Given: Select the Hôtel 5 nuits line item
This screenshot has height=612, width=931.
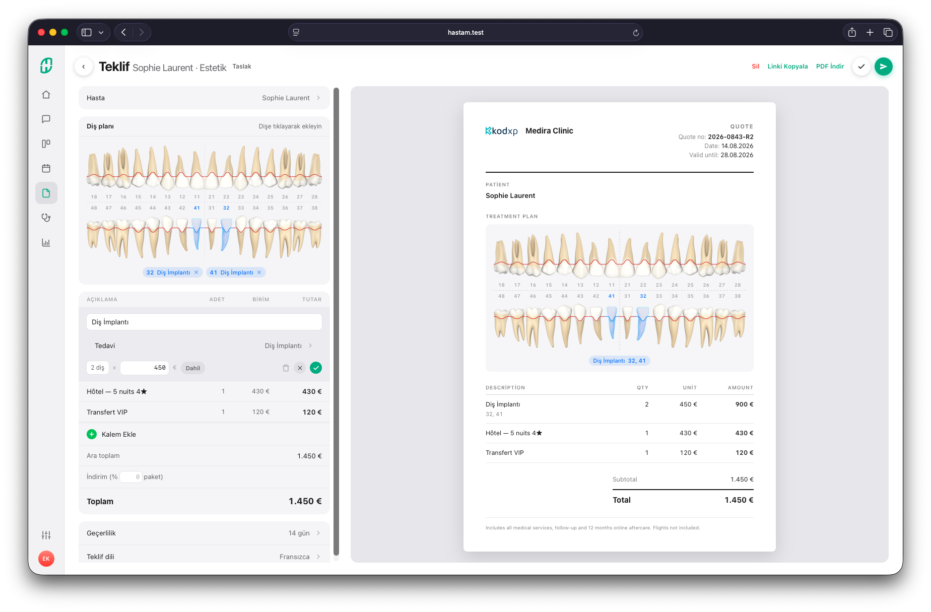Looking at the screenshot, I should pyautogui.click(x=204, y=391).
